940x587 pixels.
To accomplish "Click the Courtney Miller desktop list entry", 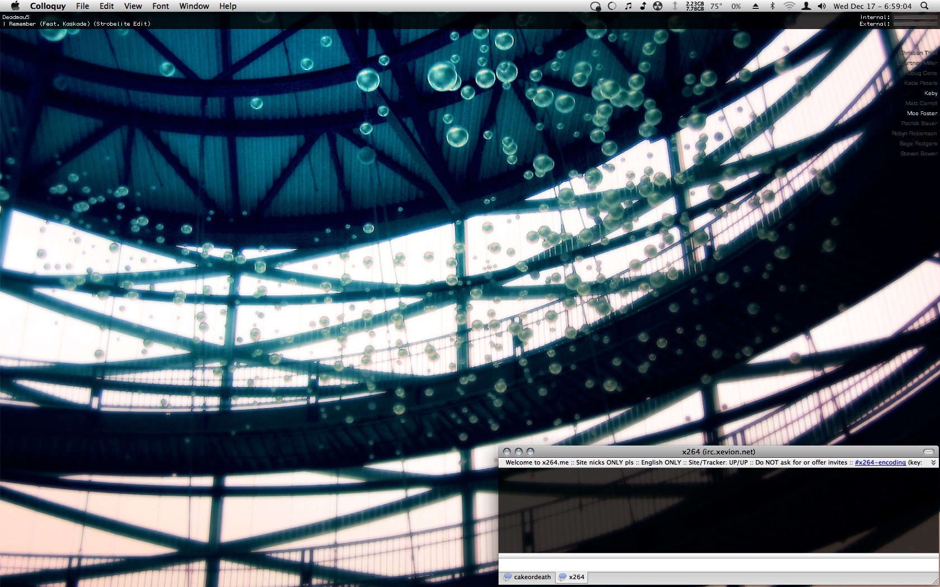I will pyautogui.click(x=917, y=63).
